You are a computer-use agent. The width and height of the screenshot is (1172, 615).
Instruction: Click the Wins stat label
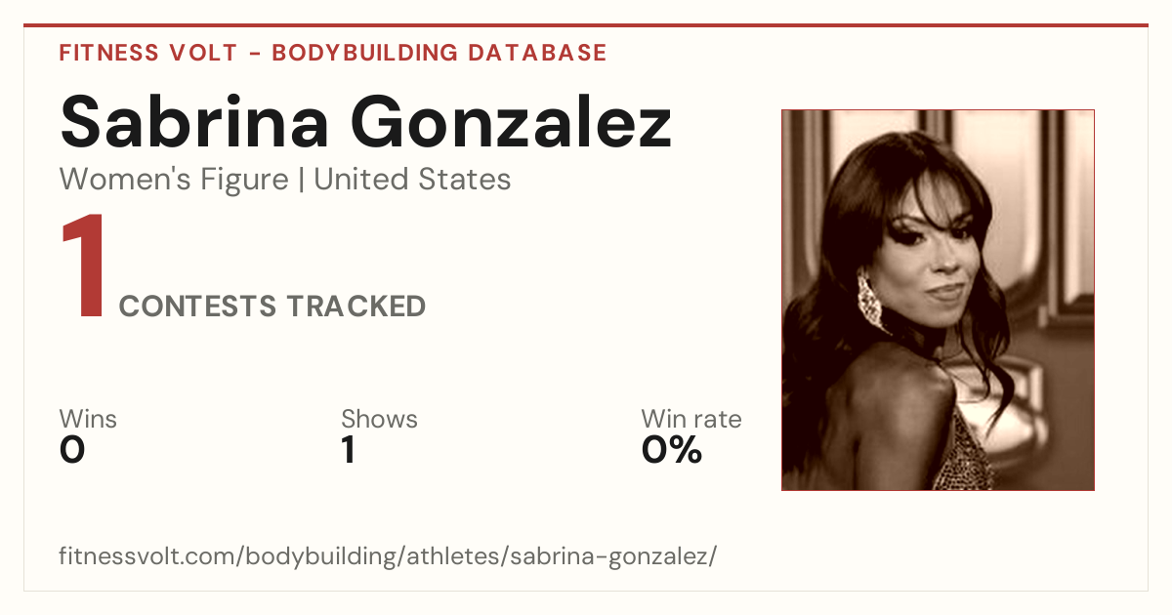click(x=88, y=419)
